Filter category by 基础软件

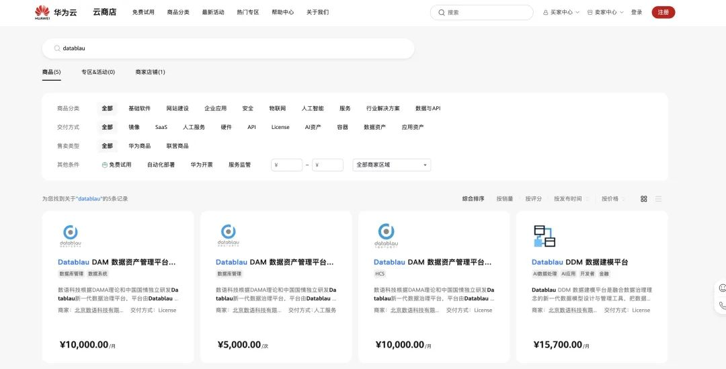click(139, 108)
